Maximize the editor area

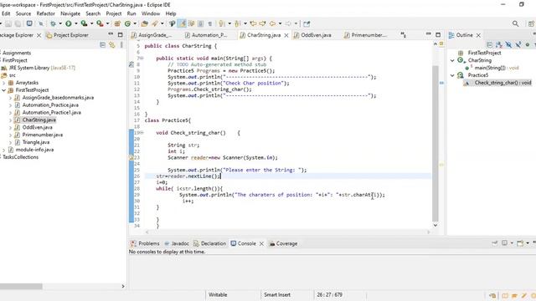(x=438, y=35)
